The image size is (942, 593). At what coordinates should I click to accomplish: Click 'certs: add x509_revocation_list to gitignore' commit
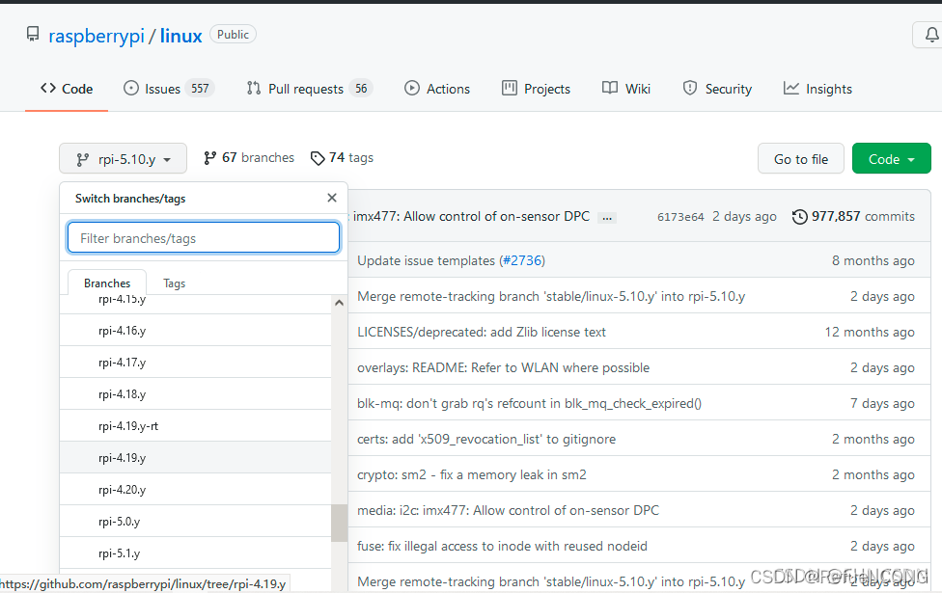[x=486, y=439]
